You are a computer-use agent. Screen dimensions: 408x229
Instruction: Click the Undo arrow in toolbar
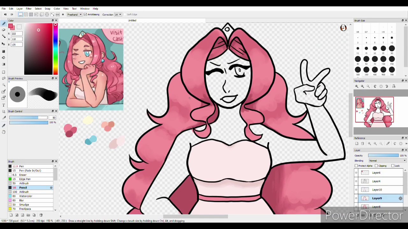click(5, 14)
